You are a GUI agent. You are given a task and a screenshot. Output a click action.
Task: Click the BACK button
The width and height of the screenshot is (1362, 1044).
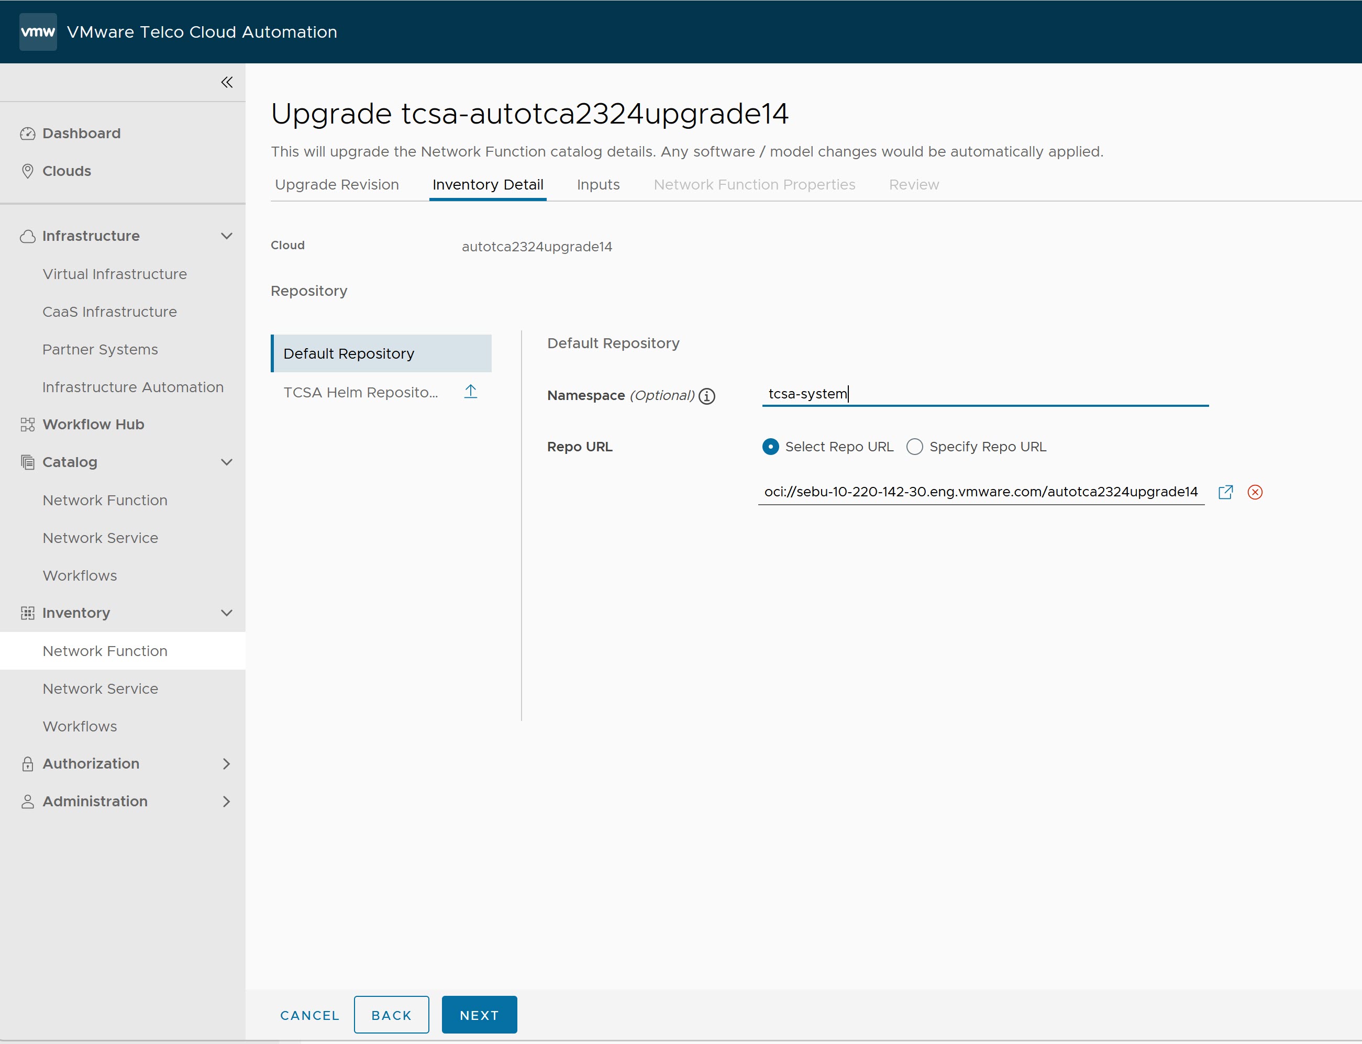click(x=392, y=1014)
